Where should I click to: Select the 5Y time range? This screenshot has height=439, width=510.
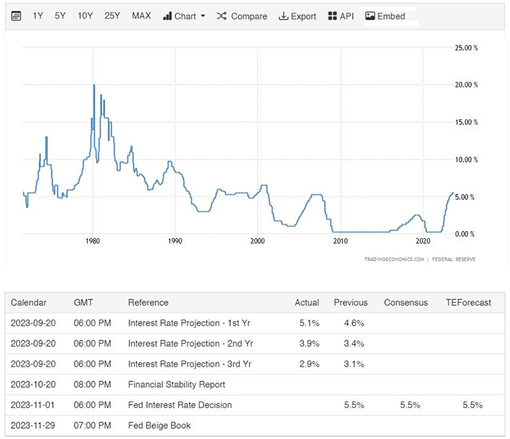point(60,15)
